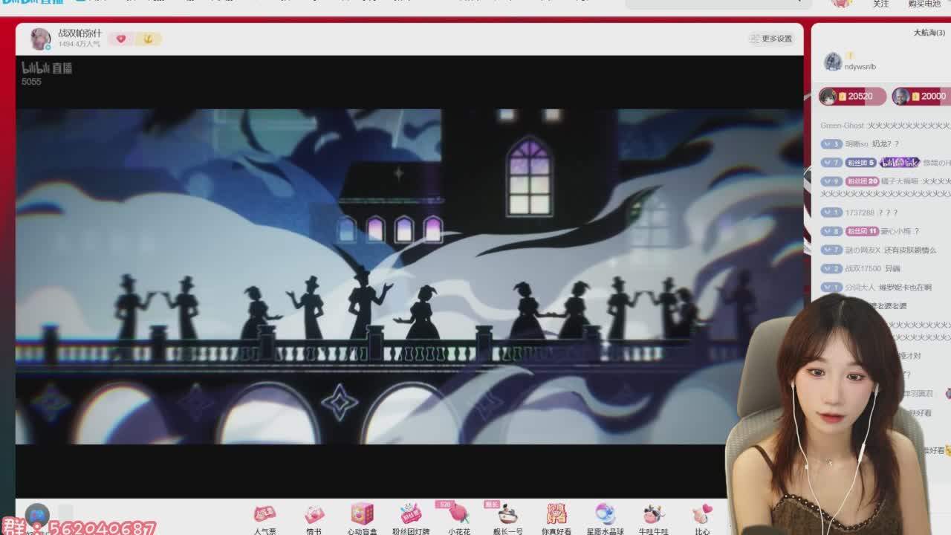
Task: Send the 情书 gift
Action: pyautogui.click(x=314, y=519)
